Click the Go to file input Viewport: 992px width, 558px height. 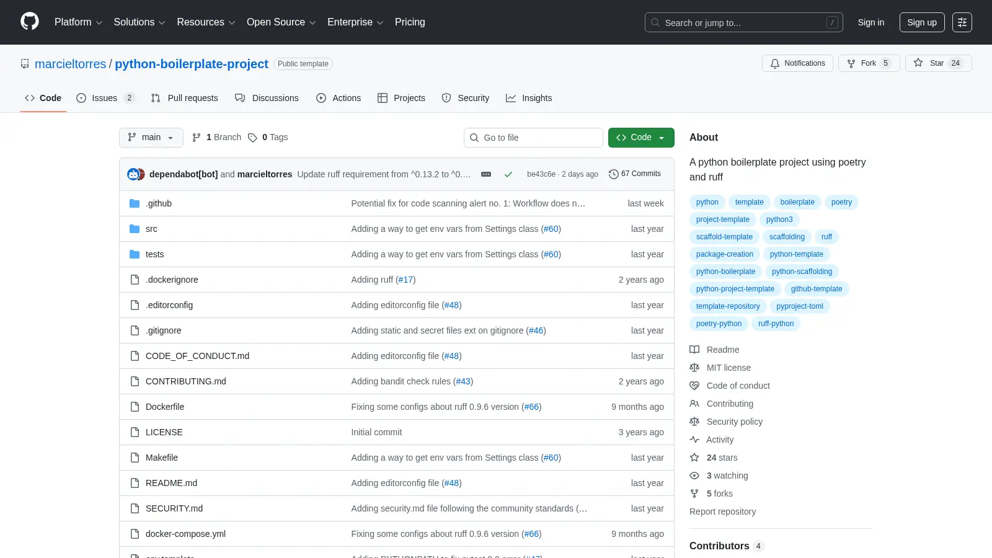coord(533,138)
